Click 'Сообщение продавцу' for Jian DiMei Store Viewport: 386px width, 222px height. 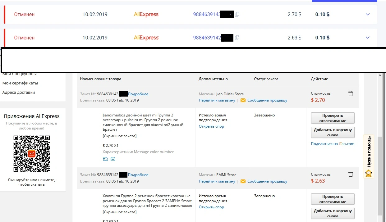267,100
